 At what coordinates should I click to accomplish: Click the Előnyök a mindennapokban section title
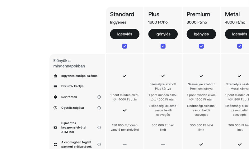pyautogui.click(x=69, y=63)
